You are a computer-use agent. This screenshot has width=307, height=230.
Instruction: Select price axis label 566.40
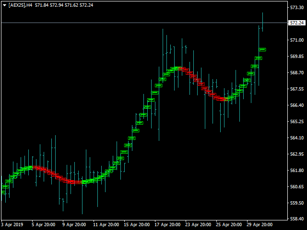(297, 105)
